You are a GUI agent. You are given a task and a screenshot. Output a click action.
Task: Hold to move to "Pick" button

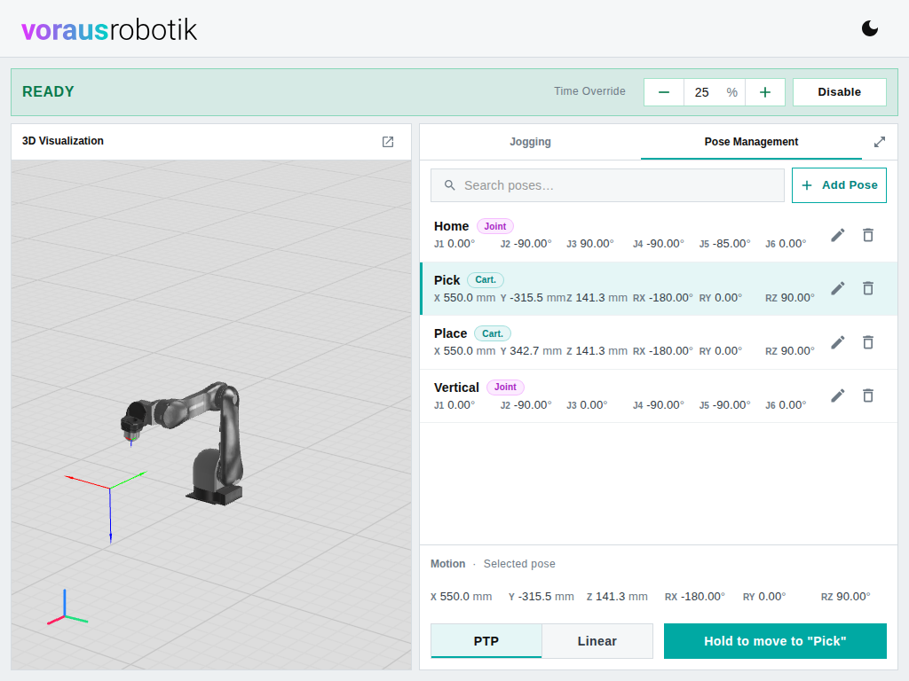coord(775,641)
